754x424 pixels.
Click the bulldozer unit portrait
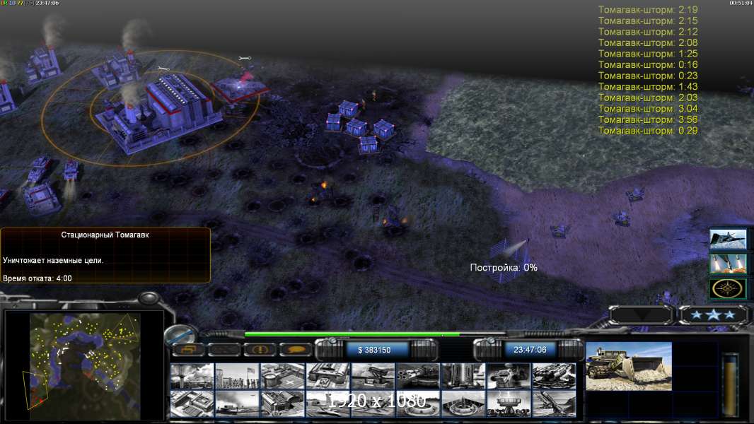point(629,366)
